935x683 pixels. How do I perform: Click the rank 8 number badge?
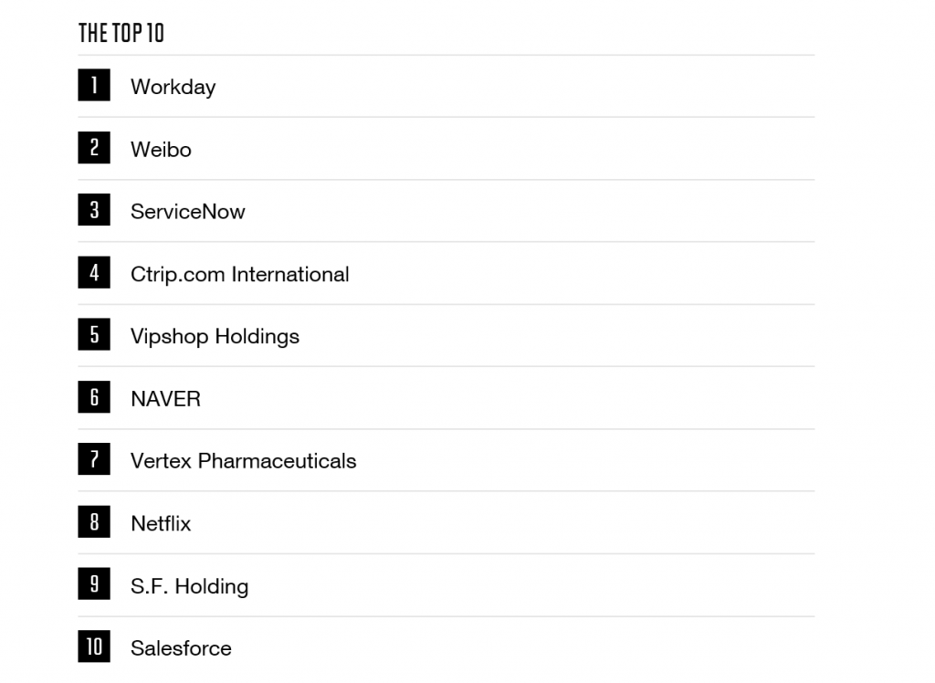coord(94,522)
